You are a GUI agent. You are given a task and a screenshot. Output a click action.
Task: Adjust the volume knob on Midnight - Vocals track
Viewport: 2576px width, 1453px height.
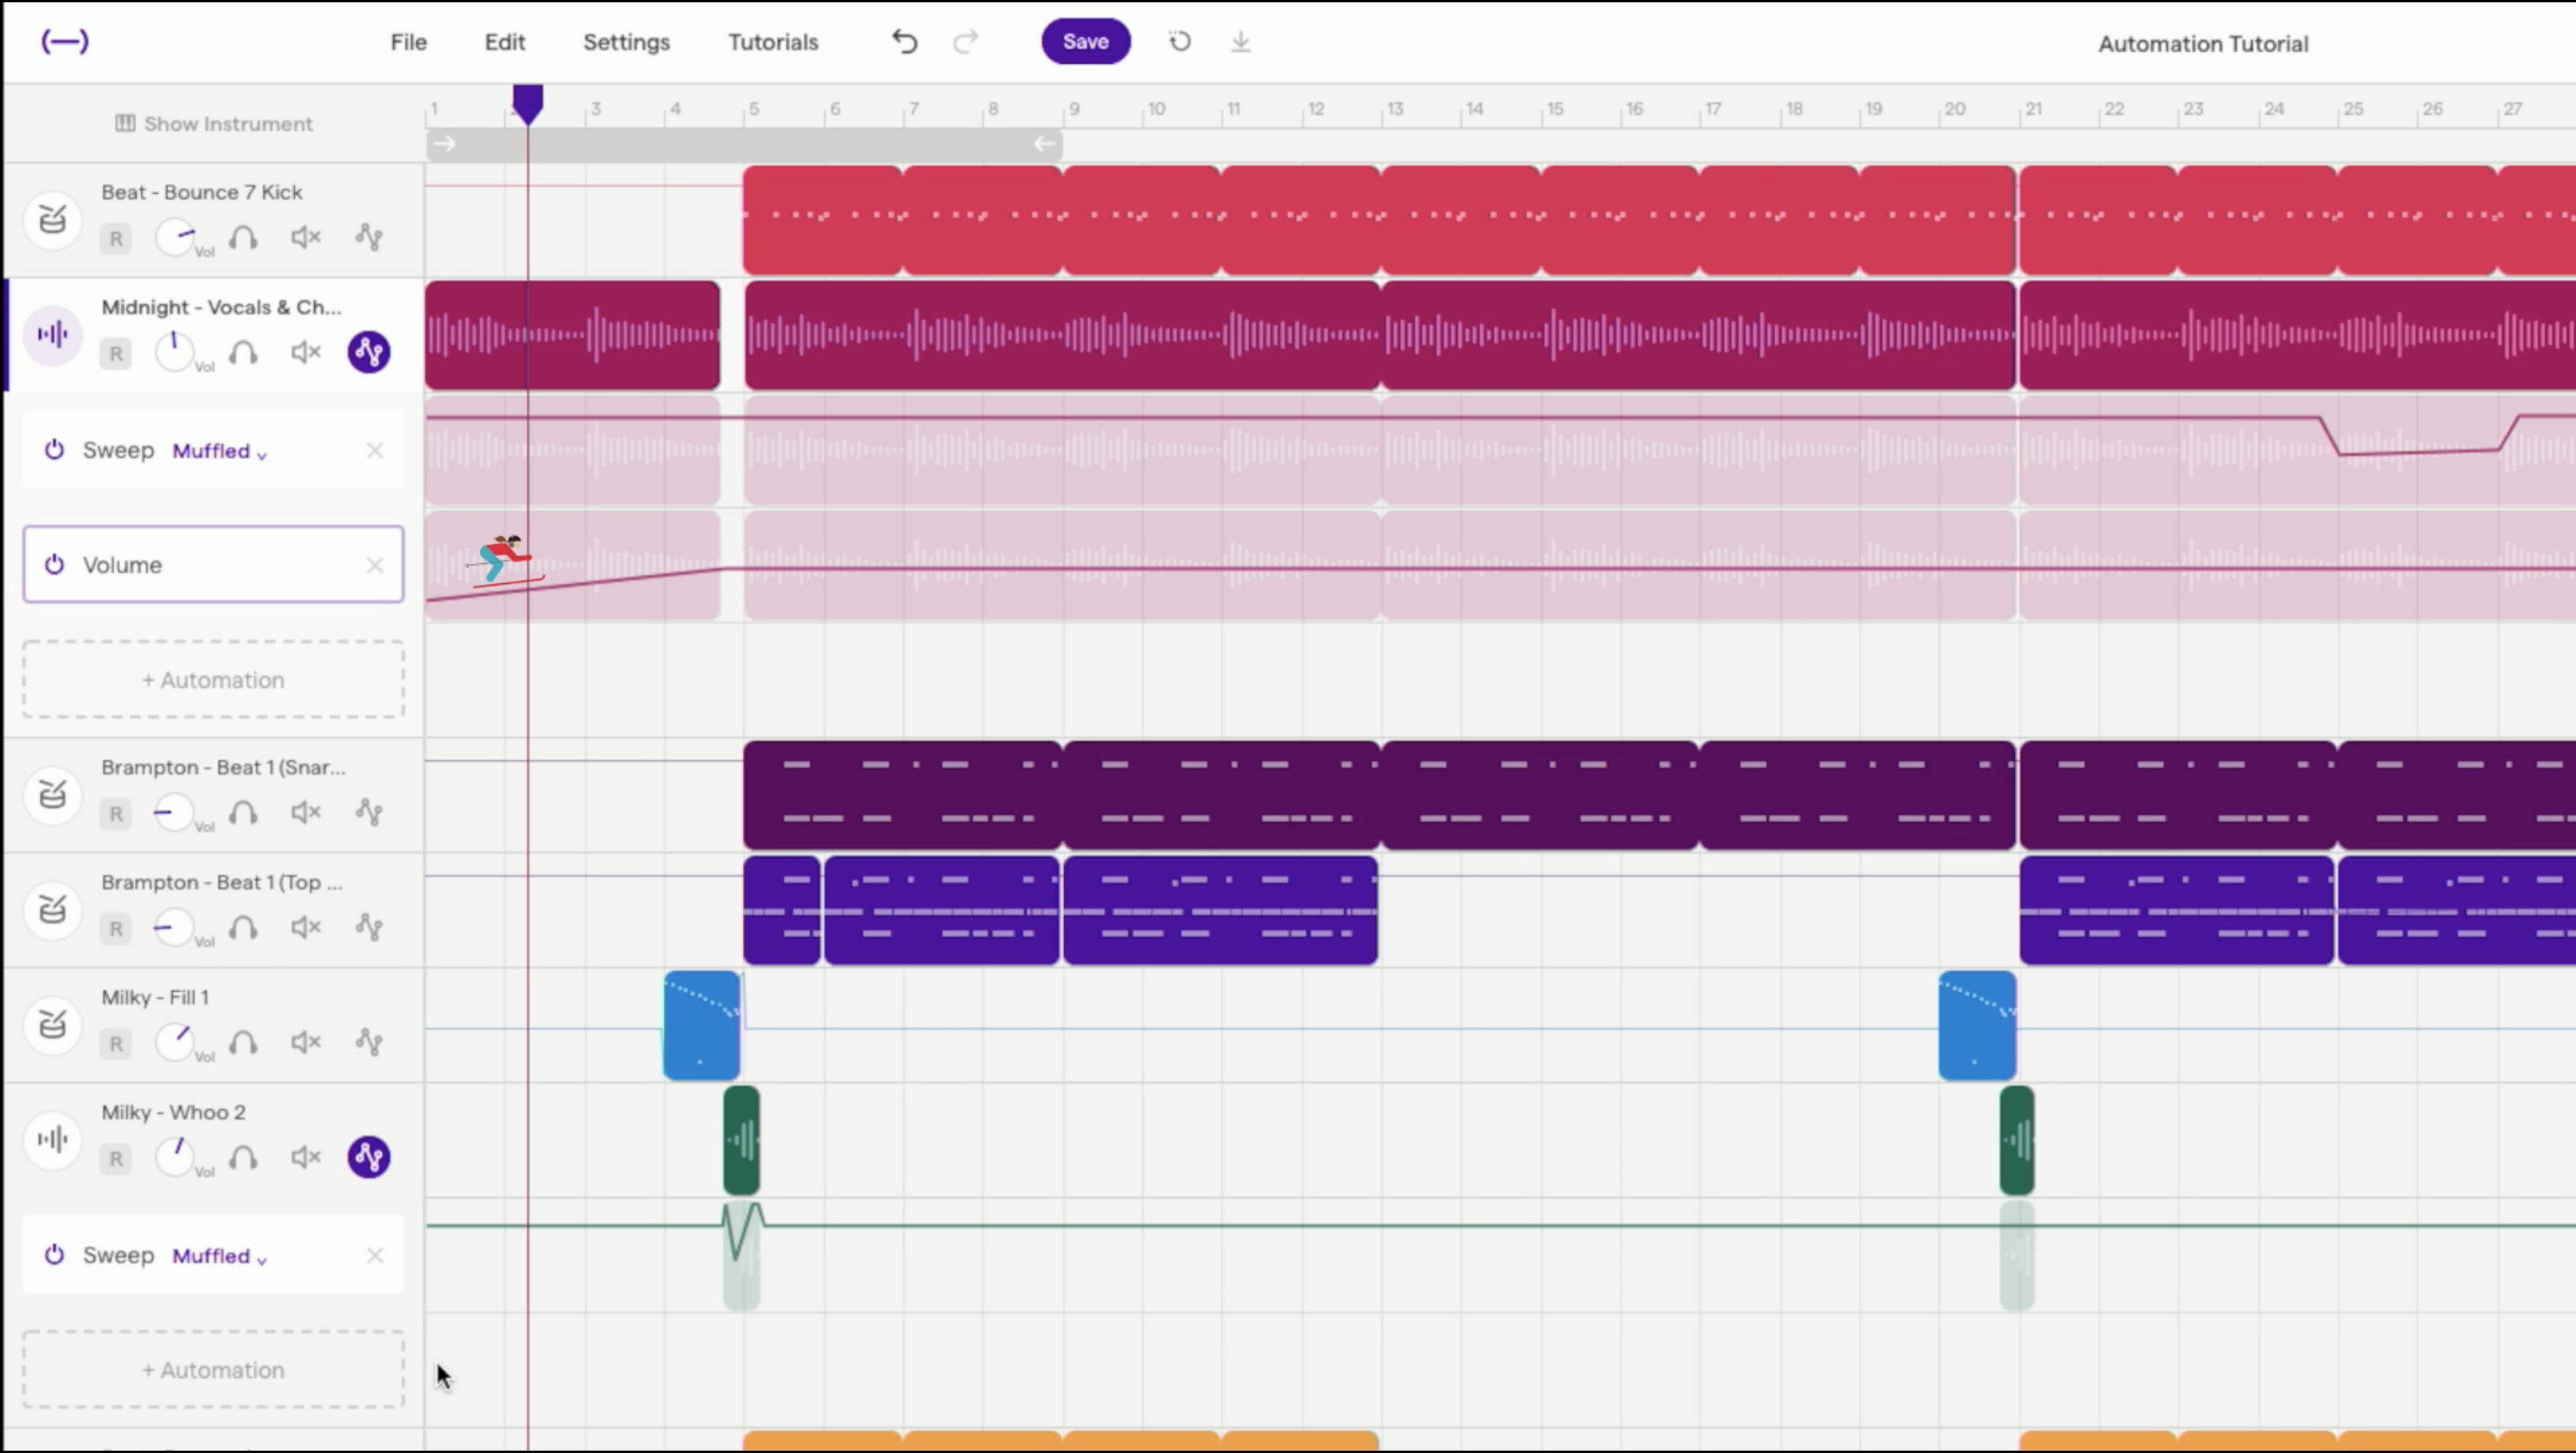pos(176,352)
